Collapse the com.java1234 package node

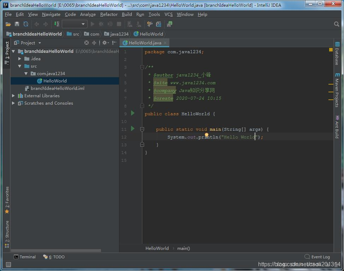[26, 74]
